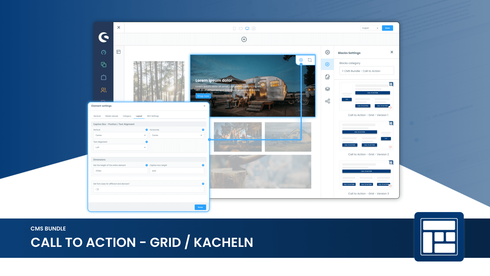The width and height of the screenshot is (490, 276).
Task: Close the Blocks Settings panel
Action: (x=392, y=52)
